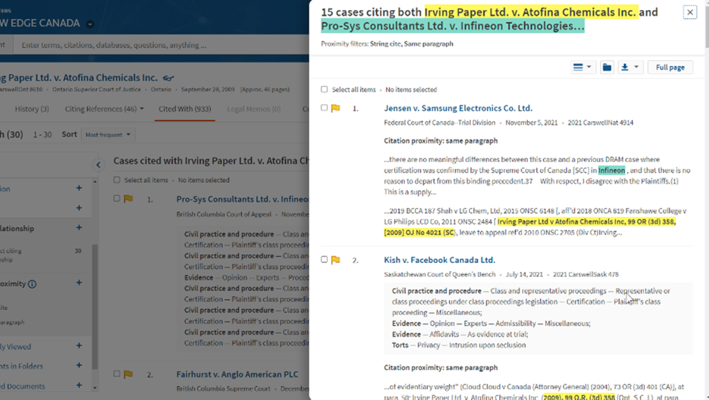
Task: Click the eyeglasses icon beside the case title
Action: point(168,78)
